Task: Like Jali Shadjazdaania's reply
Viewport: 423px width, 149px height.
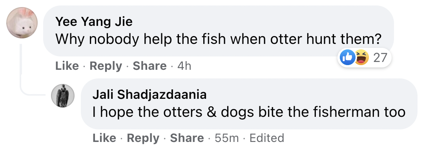Action: [x=104, y=138]
